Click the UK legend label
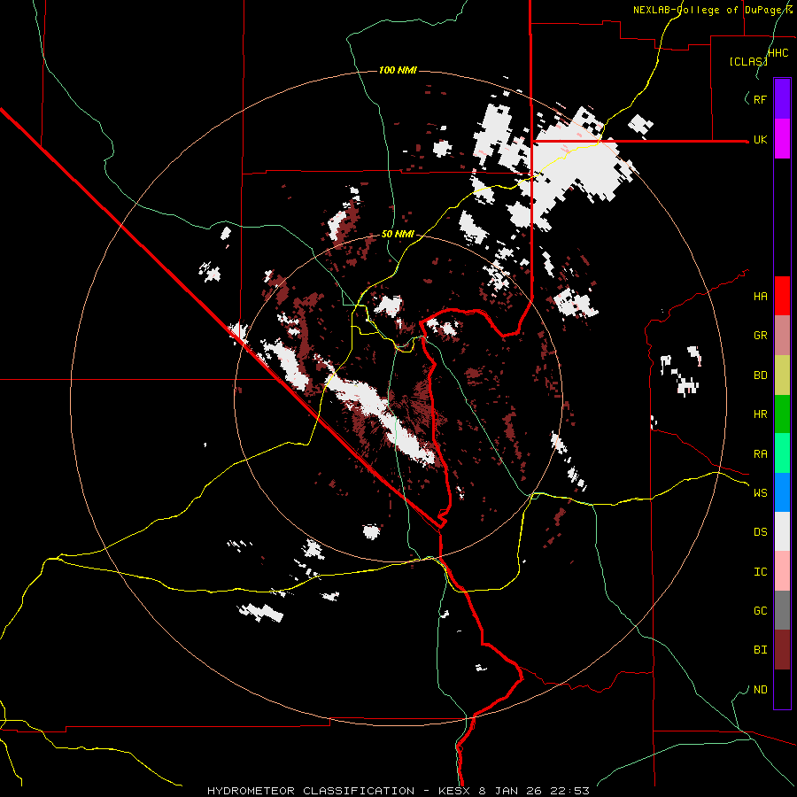The height and width of the screenshot is (797, 797). tap(760, 139)
